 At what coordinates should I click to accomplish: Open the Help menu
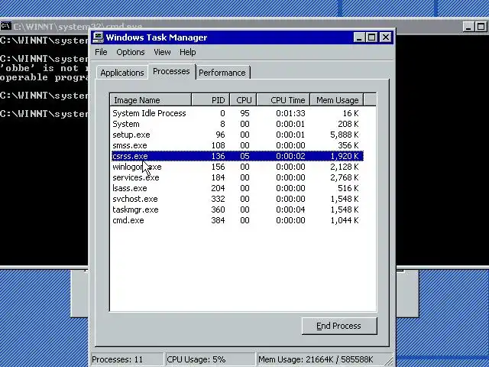click(x=187, y=52)
